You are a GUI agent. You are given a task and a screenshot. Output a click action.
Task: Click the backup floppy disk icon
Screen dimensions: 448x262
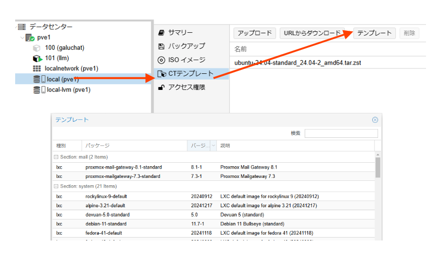[x=161, y=46]
